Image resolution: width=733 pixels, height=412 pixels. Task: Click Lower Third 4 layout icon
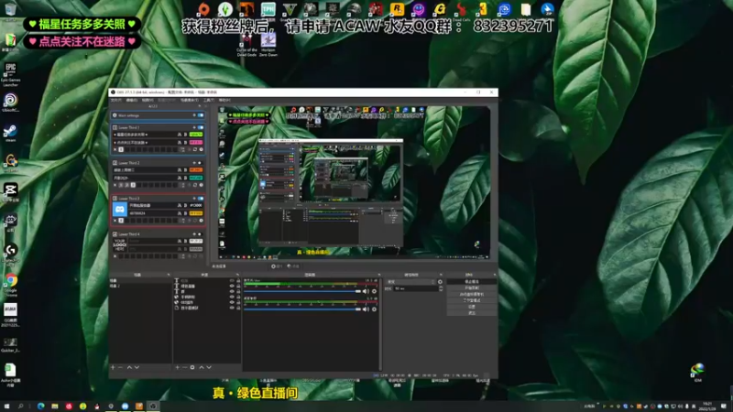[115, 233]
